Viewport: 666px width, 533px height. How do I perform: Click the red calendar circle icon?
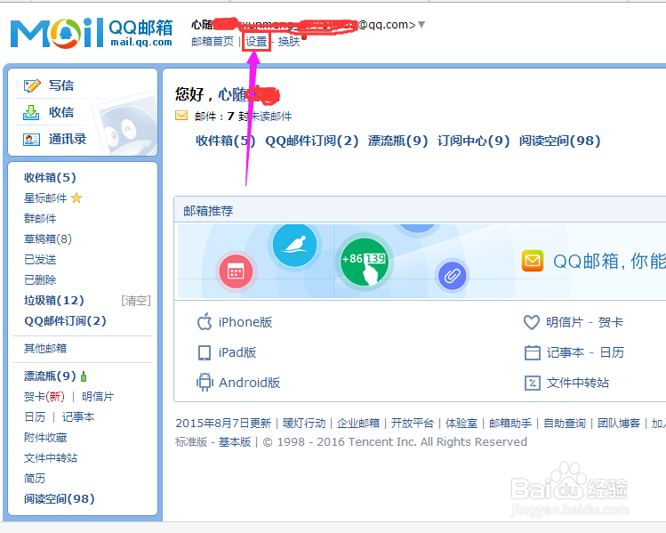(236, 271)
